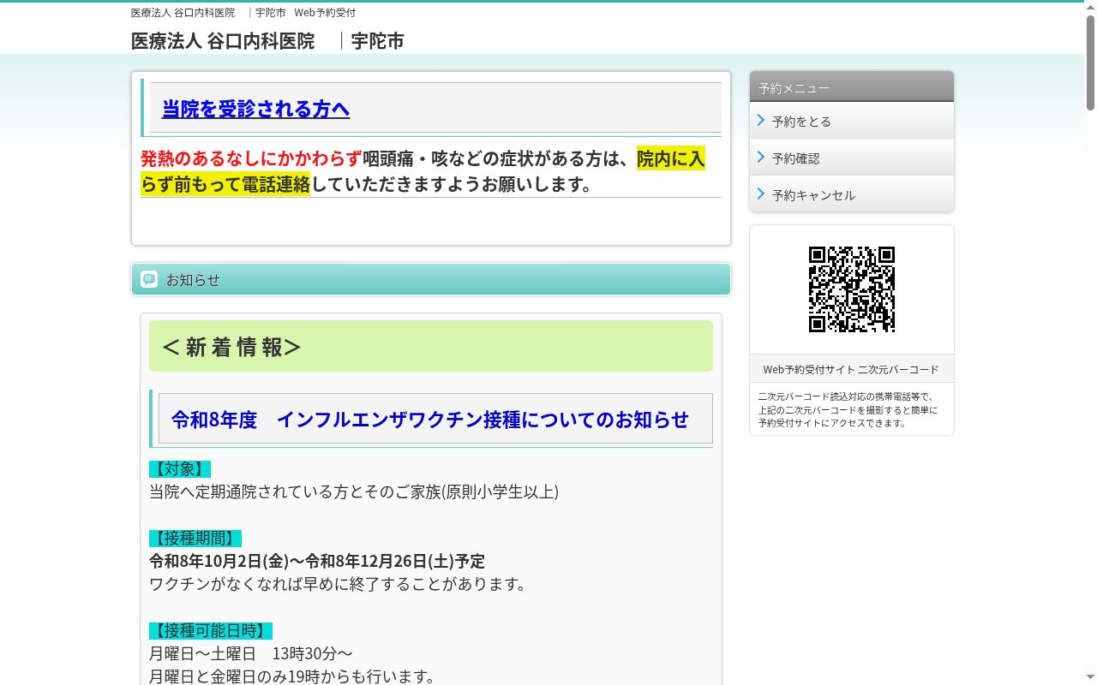Click the speech bubble icon next to お知らせ

(x=149, y=279)
